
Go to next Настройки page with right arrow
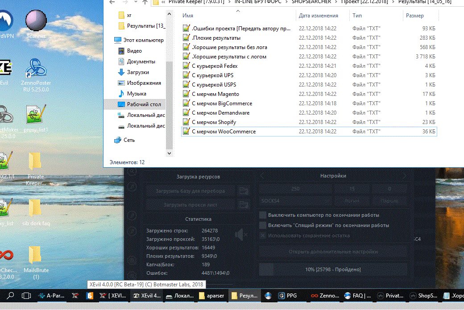pyautogui.click(x=404, y=176)
